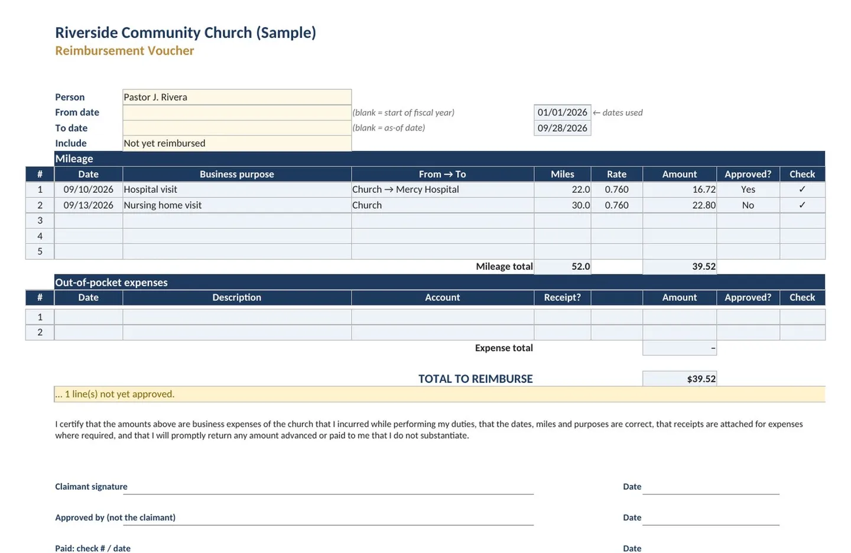Click the 09/28/2026 dates-used cell
851x553 pixels.
click(562, 128)
